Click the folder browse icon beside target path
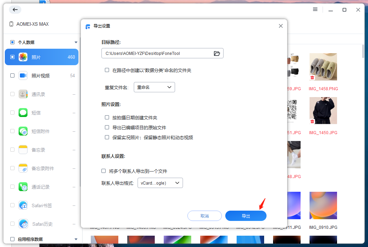Screen dimensions: 368x247 217,53
